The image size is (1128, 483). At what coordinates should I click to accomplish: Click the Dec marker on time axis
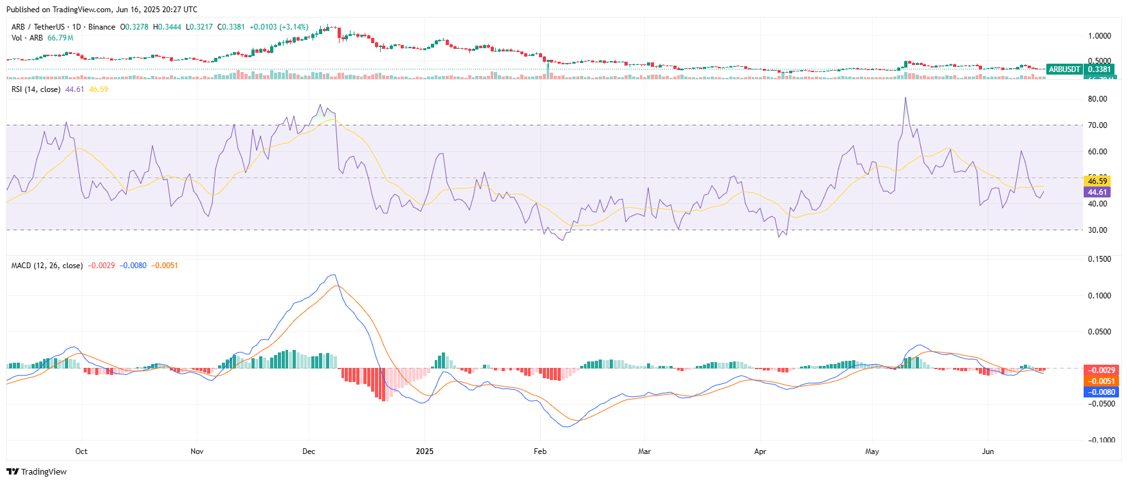tap(309, 451)
